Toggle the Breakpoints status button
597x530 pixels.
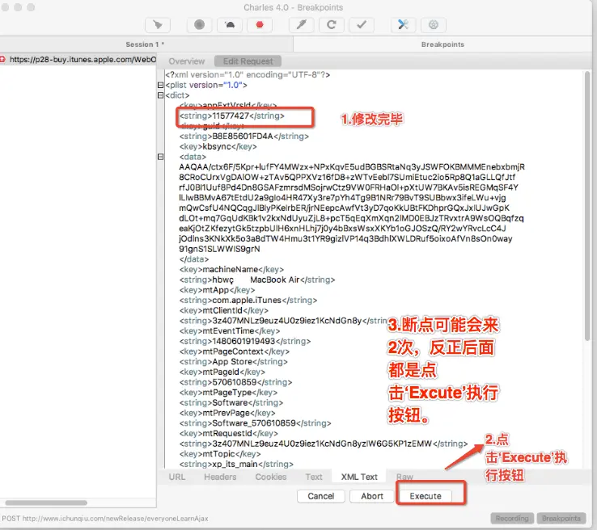561,518
